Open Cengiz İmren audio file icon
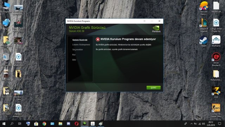This screenshot has width=225, height=127. point(216,25)
